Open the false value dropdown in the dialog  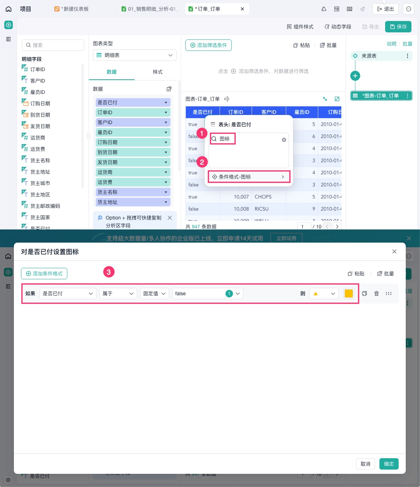coord(208,293)
